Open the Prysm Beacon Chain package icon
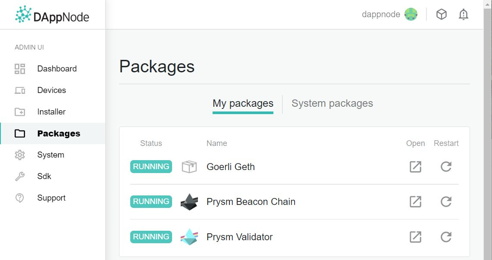 click(415, 202)
